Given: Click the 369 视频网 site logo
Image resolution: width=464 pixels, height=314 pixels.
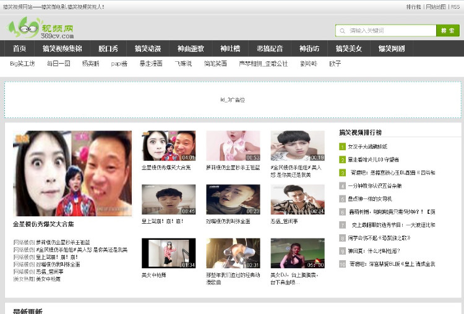Looking at the screenshot, I should 40,28.
